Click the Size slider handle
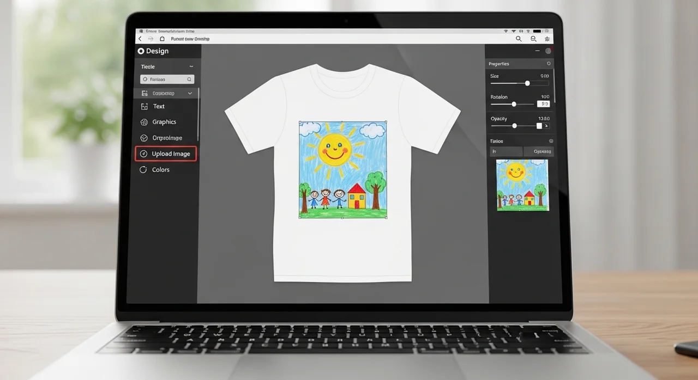The width and height of the screenshot is (698, 380). (x=527, y=83)
